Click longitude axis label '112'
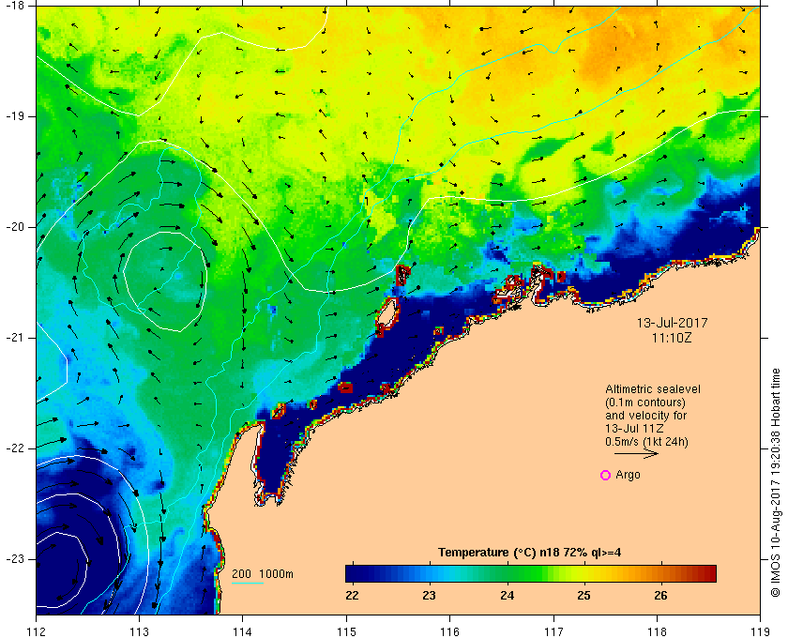 [x=37, y=630]
